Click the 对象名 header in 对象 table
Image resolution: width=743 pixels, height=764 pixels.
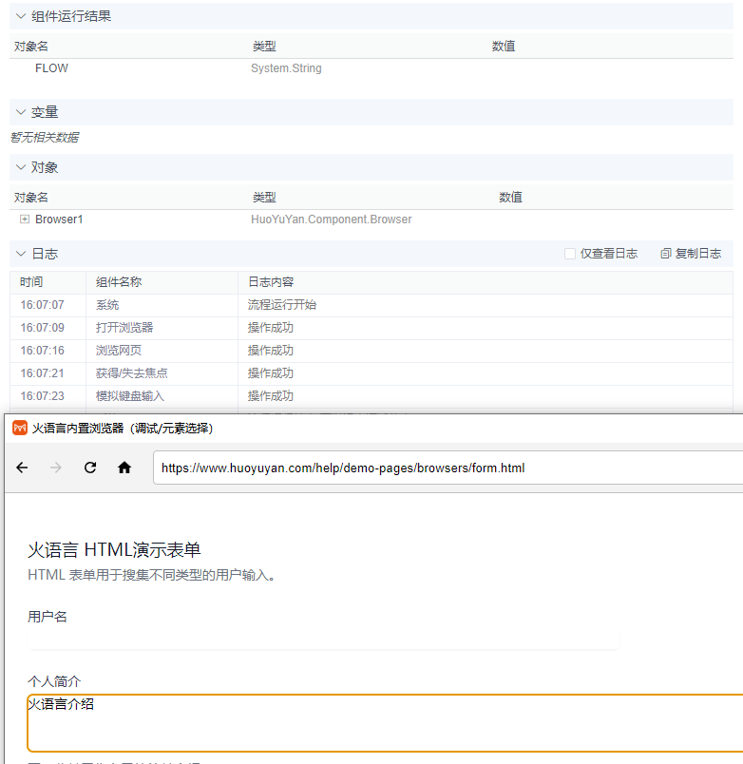31,198
